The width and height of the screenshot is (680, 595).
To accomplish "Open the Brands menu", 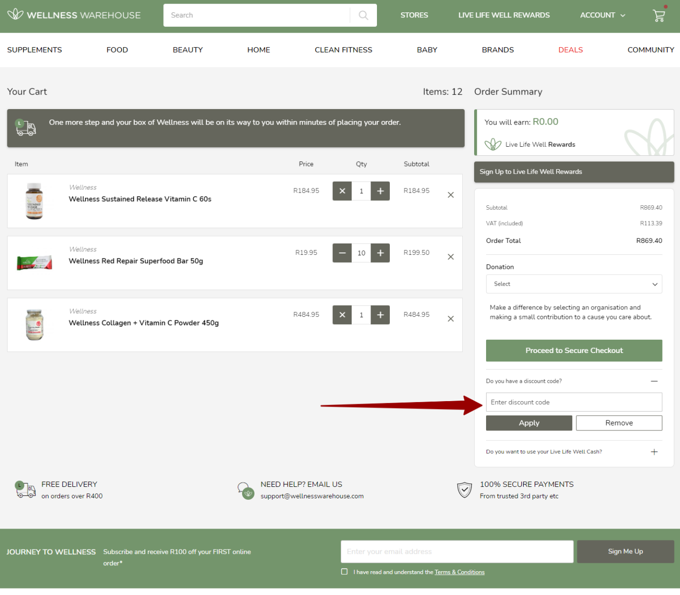I will [x=498, y=50].
